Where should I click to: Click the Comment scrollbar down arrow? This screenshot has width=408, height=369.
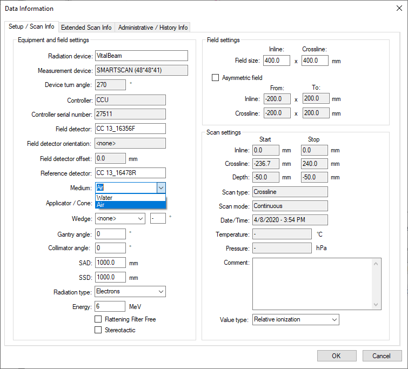376,304
